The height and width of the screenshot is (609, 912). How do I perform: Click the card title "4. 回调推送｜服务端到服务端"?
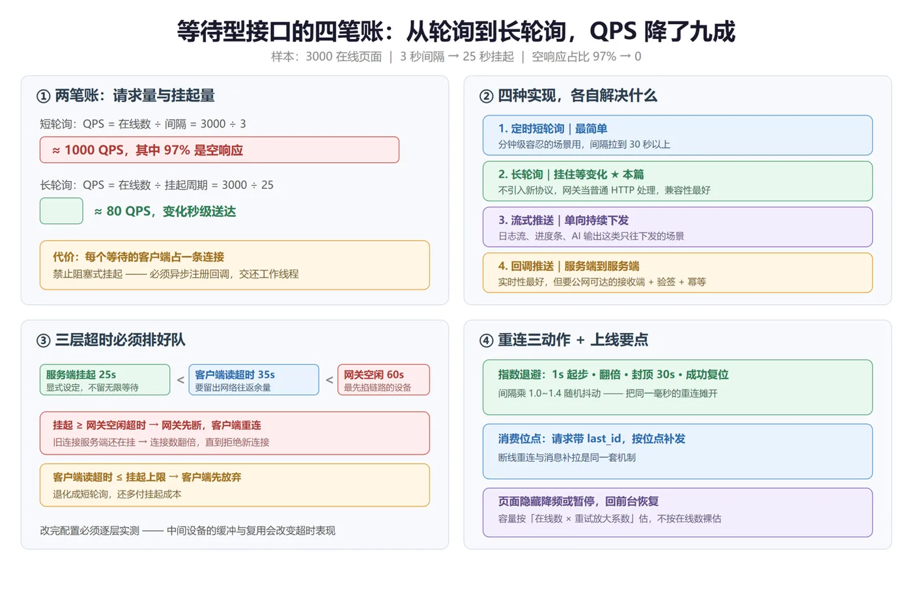[569, 266]
